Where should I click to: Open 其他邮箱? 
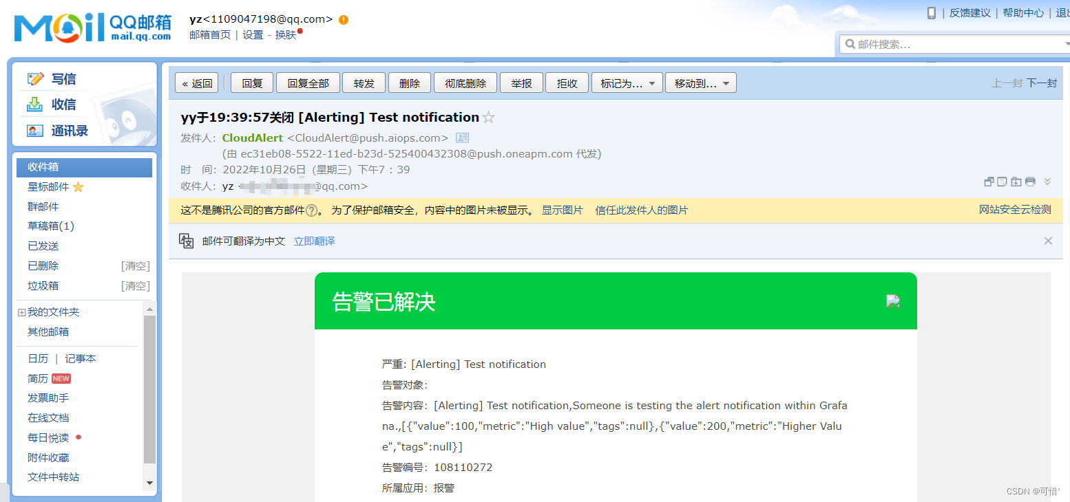click(x=48, y=332)
